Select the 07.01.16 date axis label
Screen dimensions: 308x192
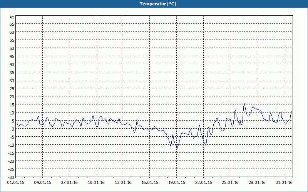coord(69,183)
